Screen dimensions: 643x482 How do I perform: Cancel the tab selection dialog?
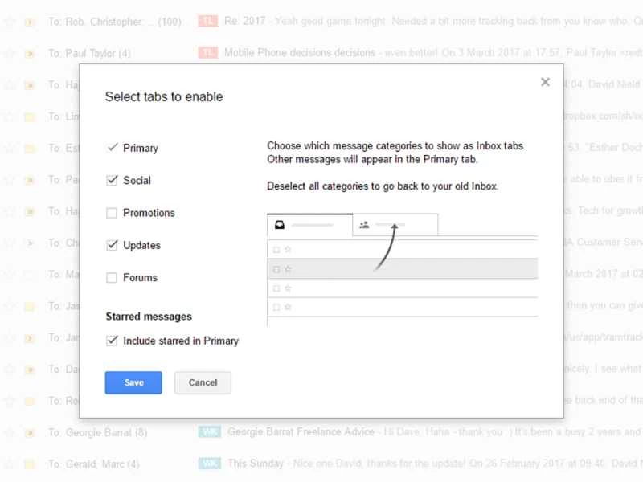(x=203, y=382)
